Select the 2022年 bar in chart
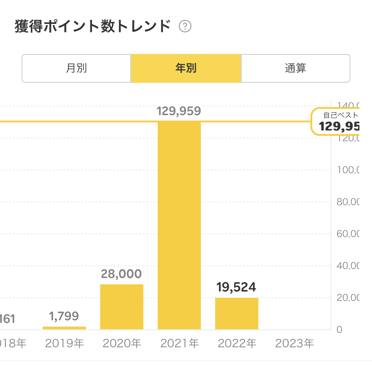This screenshot has width=372, height=368. click(237, 314)
